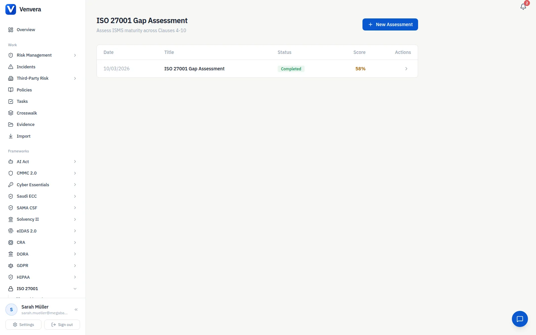
Task: Click the 10/03/2026 date cell
Action: (x=116, y=69)
